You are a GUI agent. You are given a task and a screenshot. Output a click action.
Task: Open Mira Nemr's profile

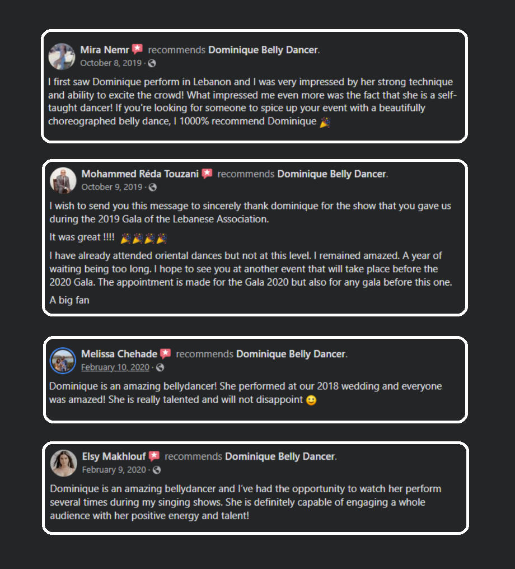[x=105, y=49]
